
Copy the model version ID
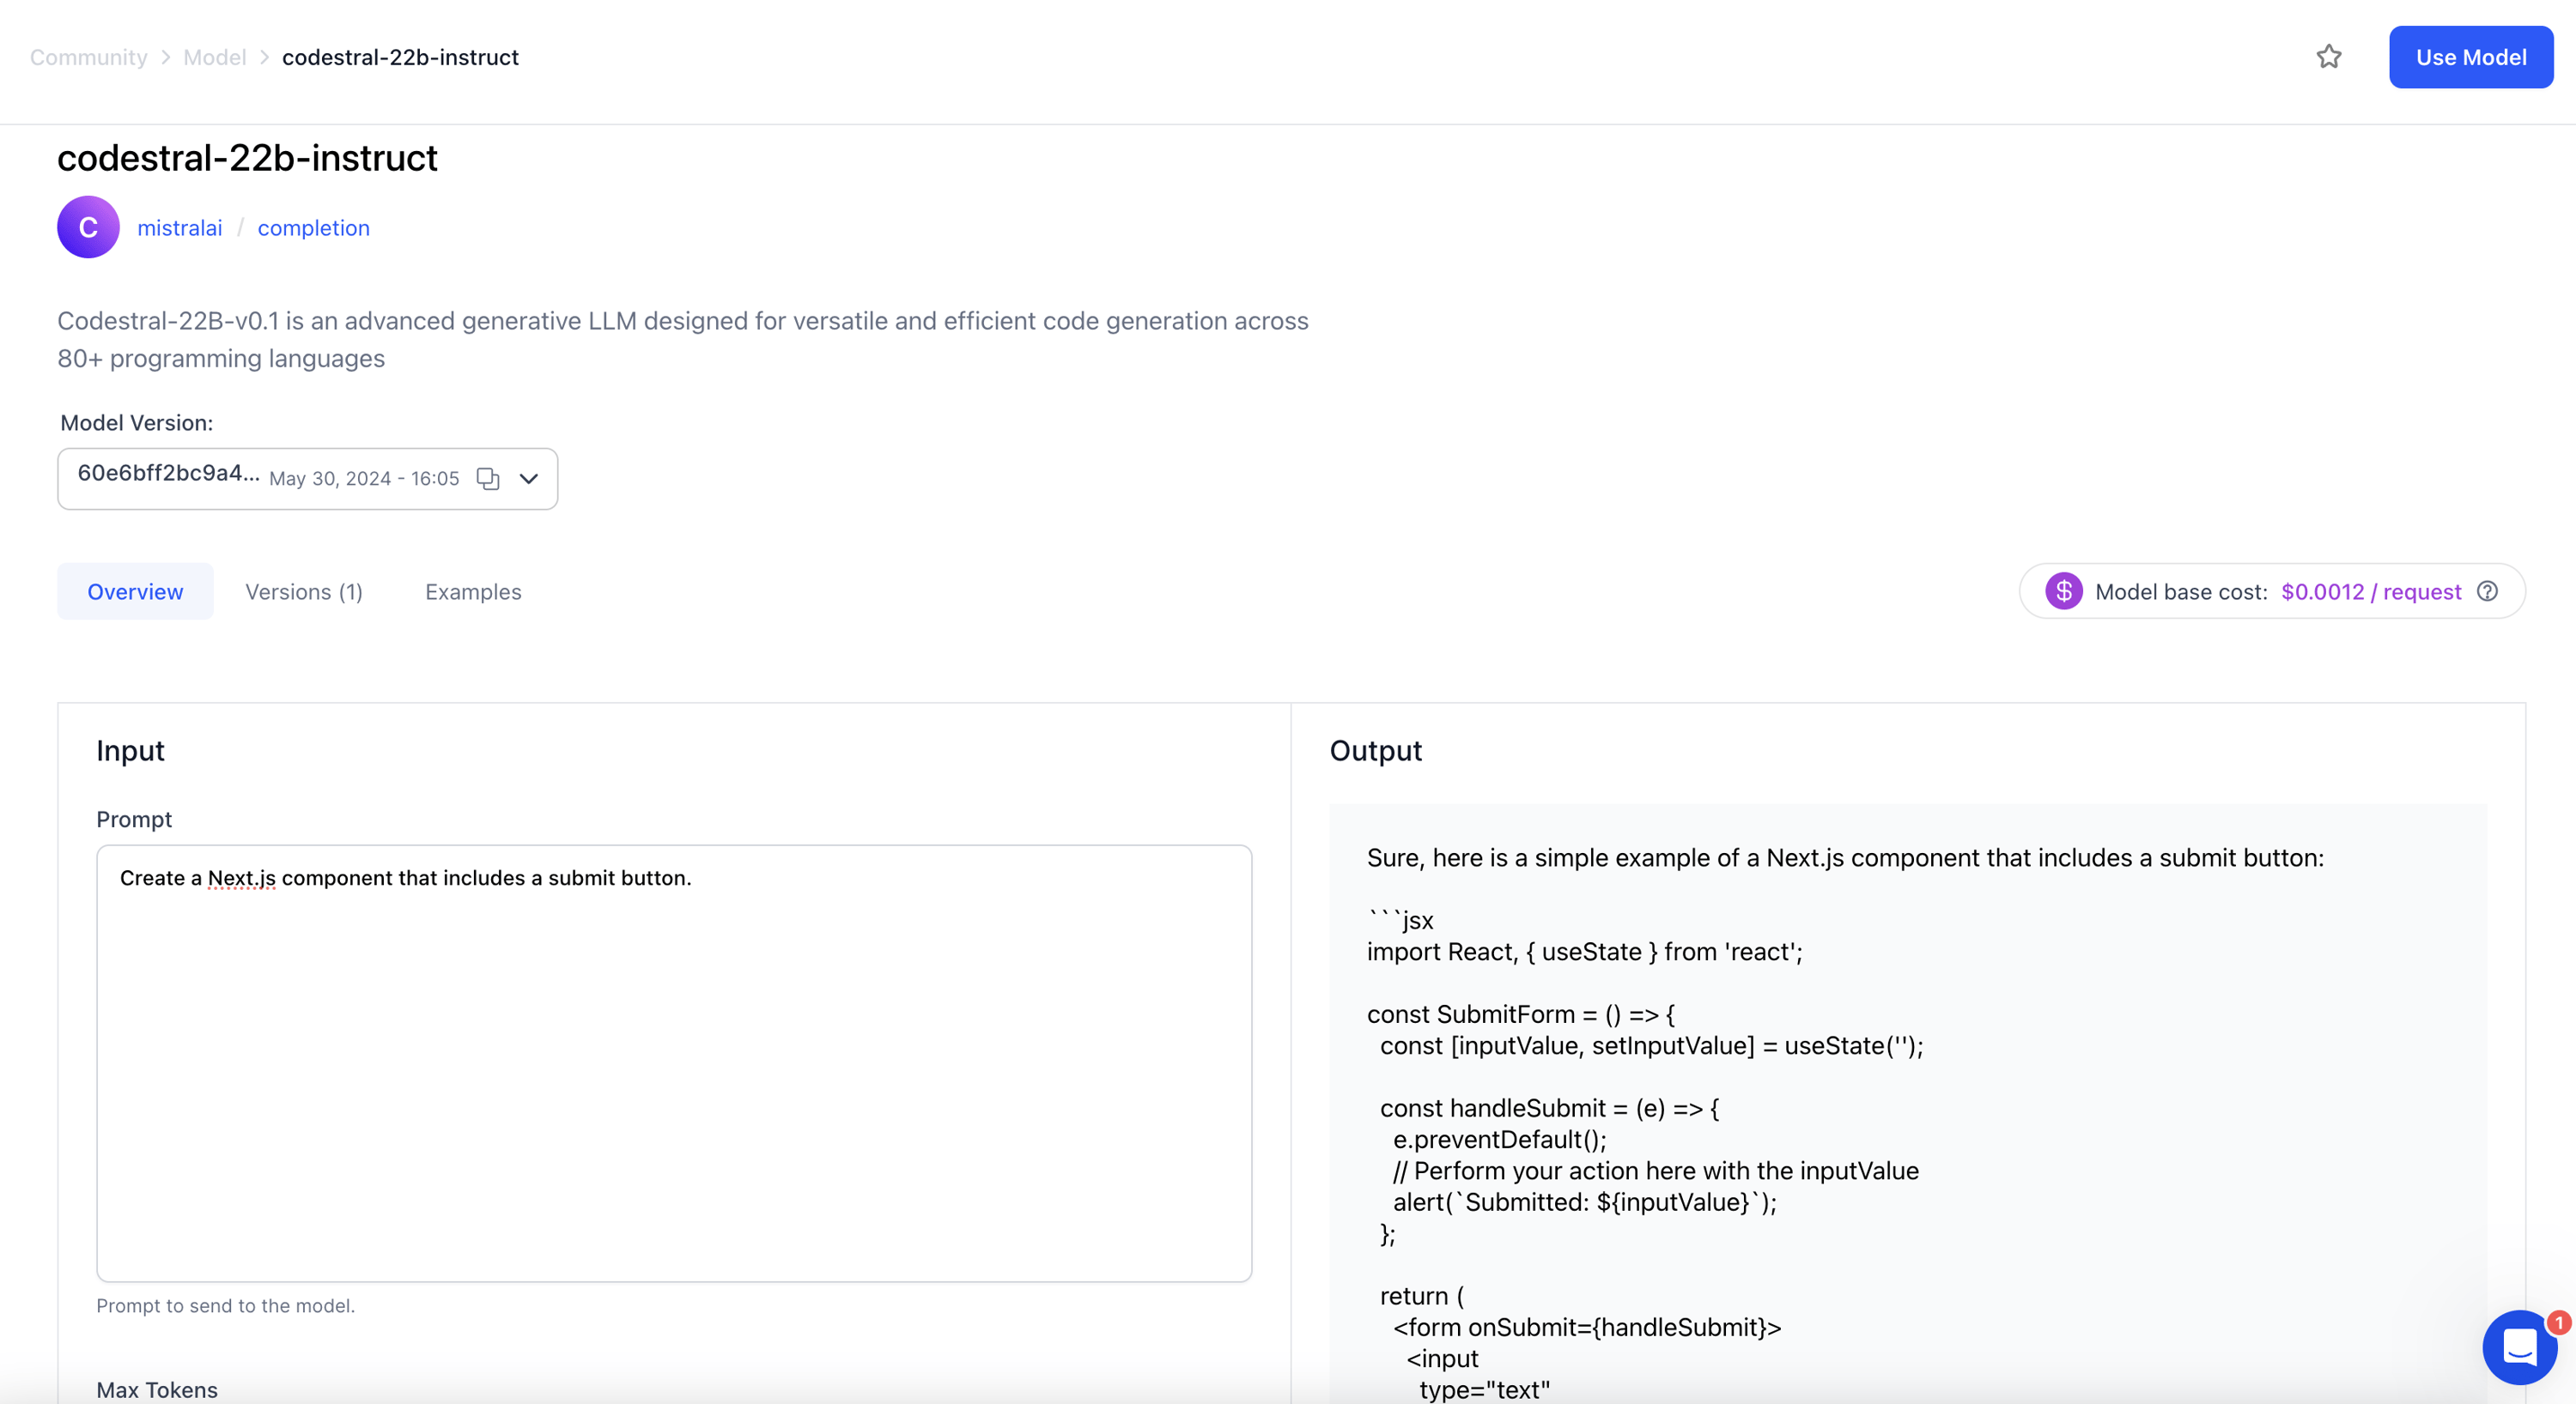(487, 479)
